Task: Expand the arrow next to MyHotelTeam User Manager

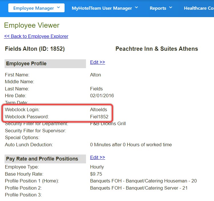Action: 136,7
